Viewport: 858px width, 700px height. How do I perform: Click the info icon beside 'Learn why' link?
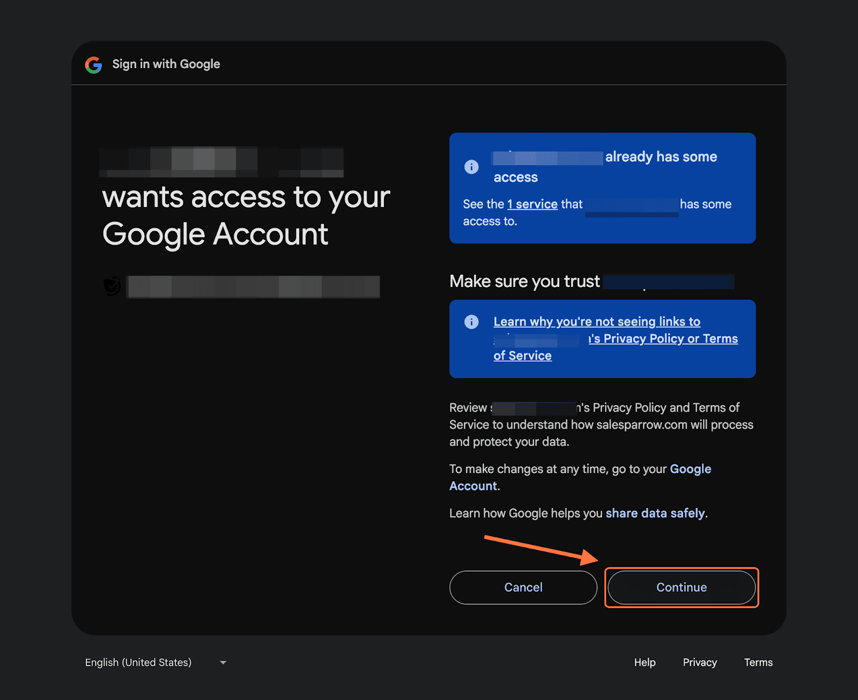tap(471, 322)
